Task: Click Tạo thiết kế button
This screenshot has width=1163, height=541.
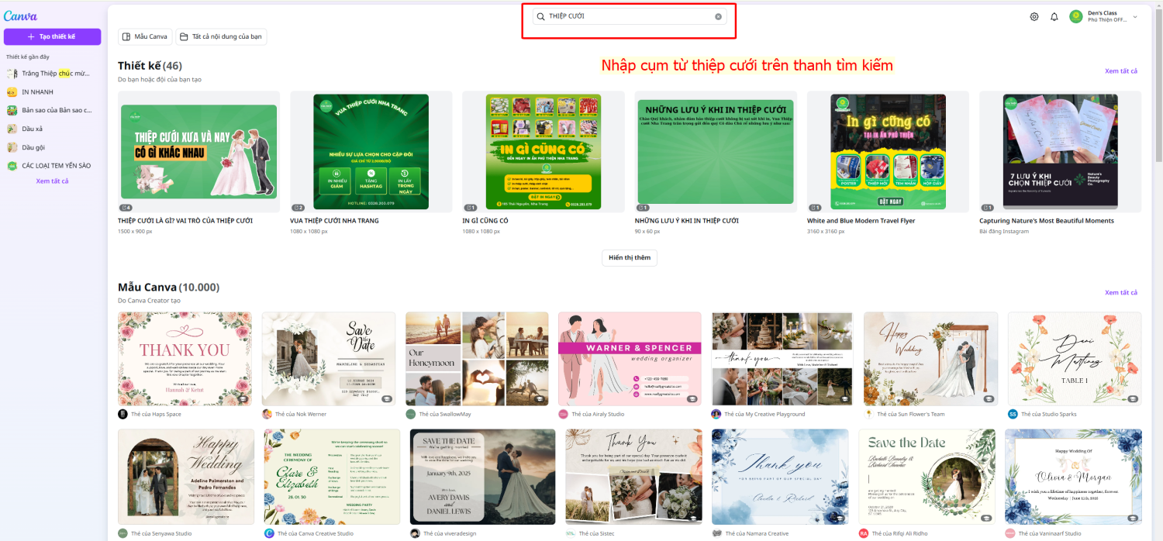Action: pyautogui.click(x=52, y=36)
